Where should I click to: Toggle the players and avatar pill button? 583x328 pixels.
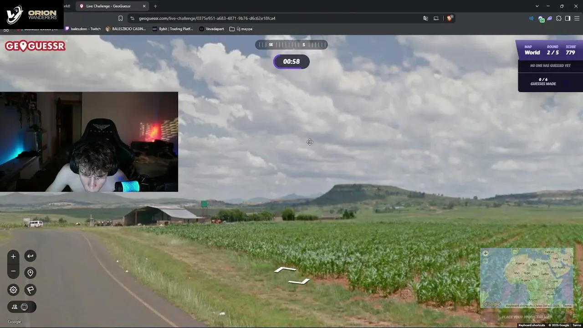click(x=21, y=307)
